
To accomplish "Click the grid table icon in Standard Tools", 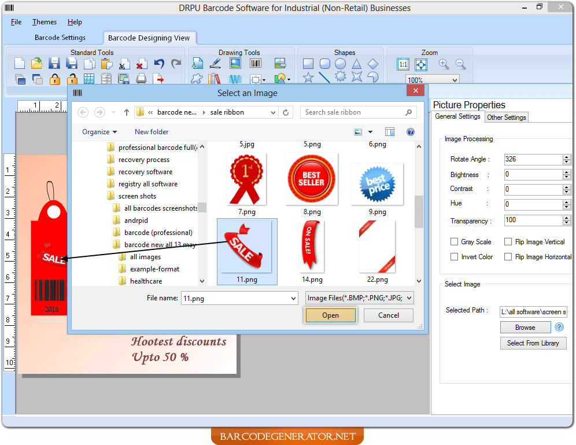I will tap(88, 79).
